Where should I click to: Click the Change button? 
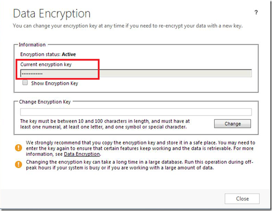click(x=233, y=124)
